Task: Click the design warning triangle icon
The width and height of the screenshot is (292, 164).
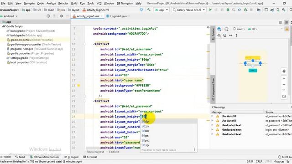Action: [x=287, y=29]
